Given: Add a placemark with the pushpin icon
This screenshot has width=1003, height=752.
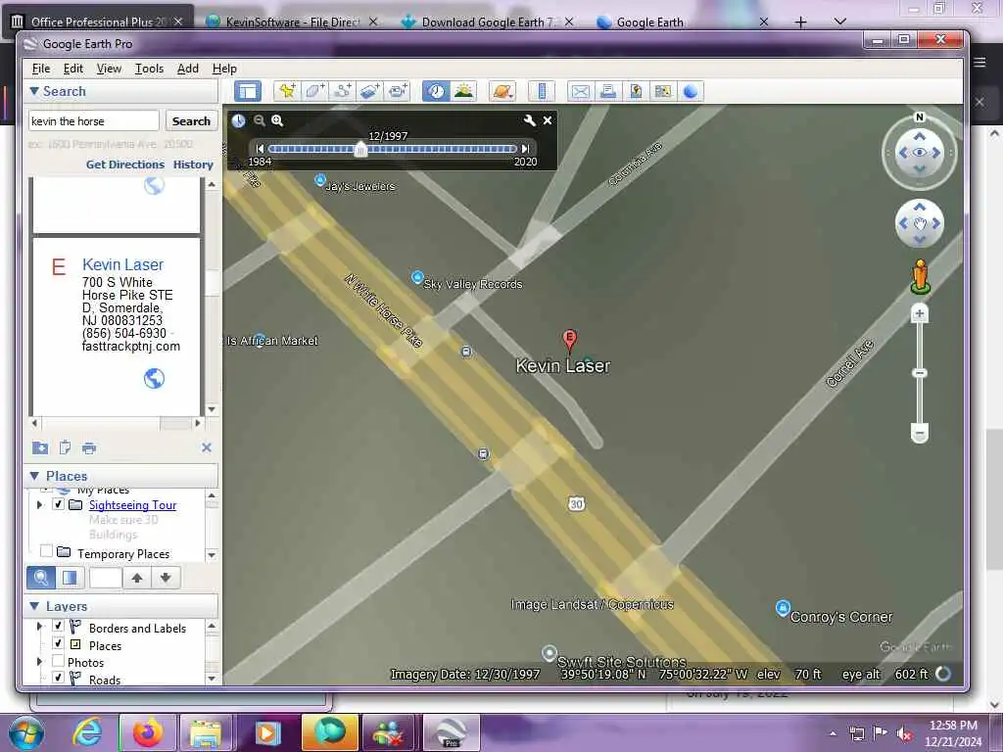Looking at the screenshot, I should point(287,91).
